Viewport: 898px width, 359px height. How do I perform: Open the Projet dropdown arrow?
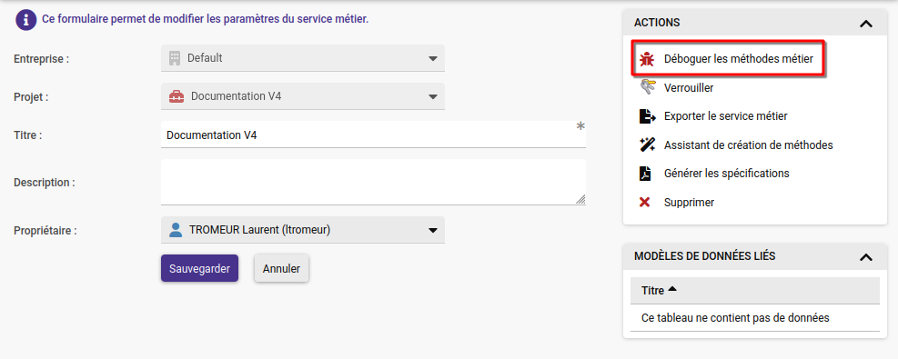point(433,96)
